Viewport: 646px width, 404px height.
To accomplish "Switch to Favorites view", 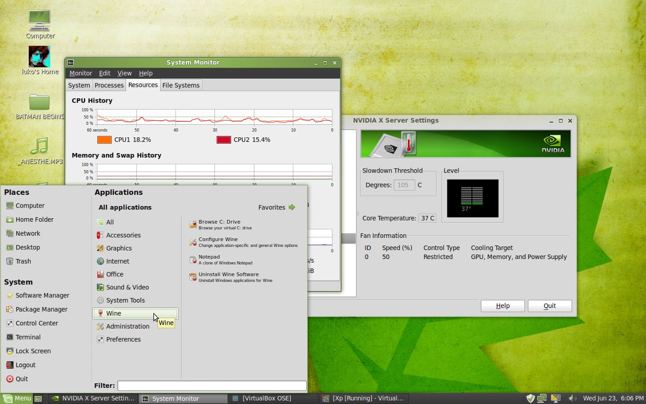I will pyautogui.click(x=277, y=207).
